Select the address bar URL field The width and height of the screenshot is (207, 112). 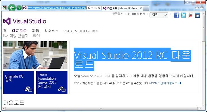click(57, 8)
